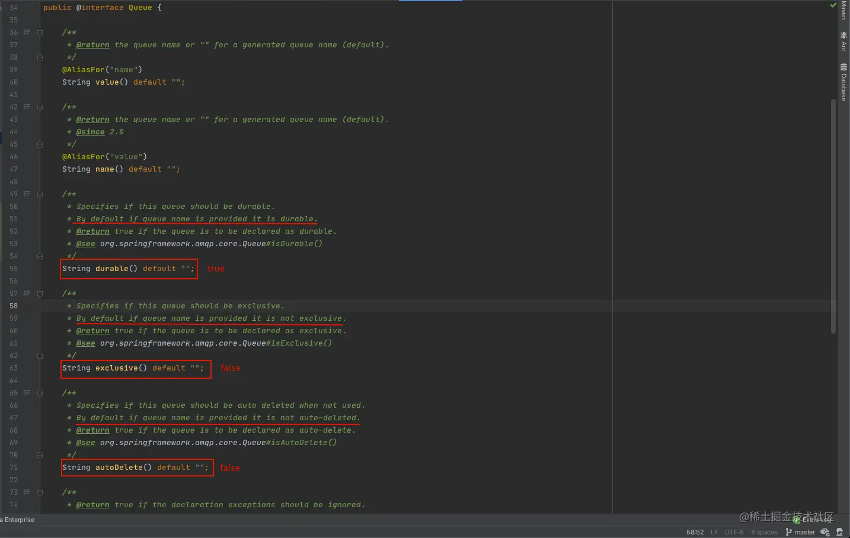The image size is (850, 538).
Task: Click the @return tag on line 43
Action: [x=92, y=120]
